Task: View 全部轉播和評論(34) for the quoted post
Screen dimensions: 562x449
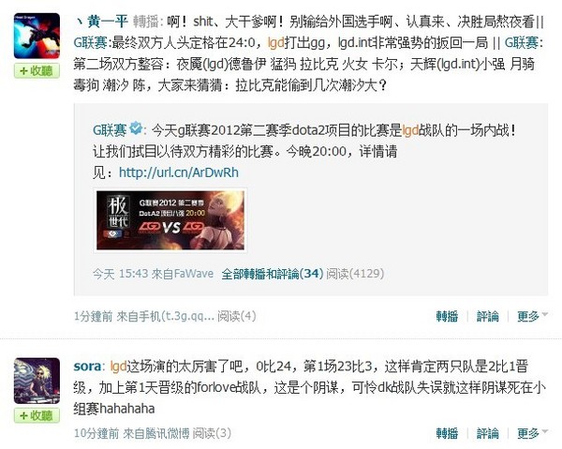Action: click(x=273, y=274)
